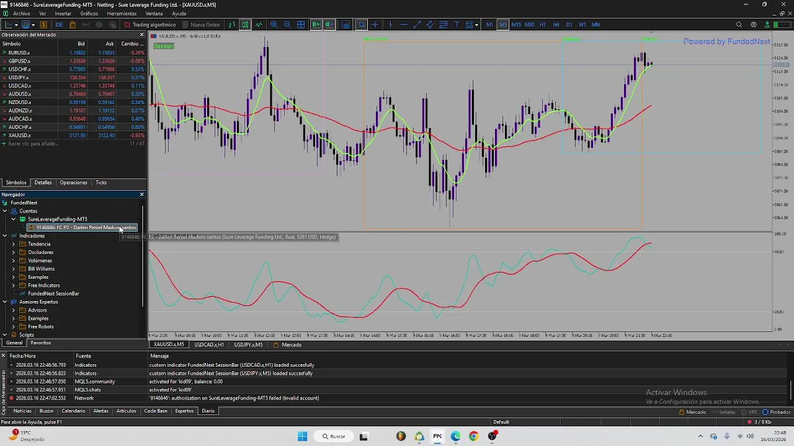Close the Observación del Mercado panel
794x446 pixels.
coord(141,35)
